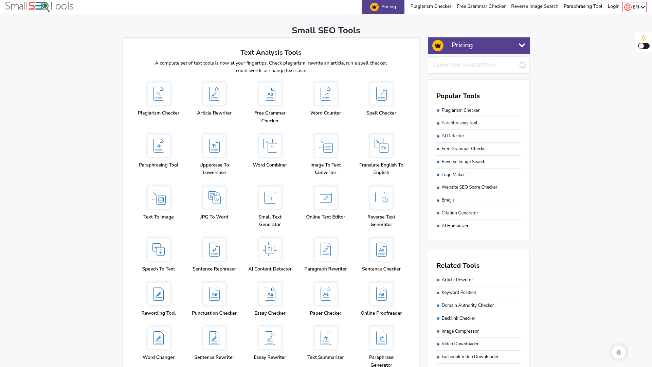Select Paraphrasing Tool in top navigation

pos(583,6)
